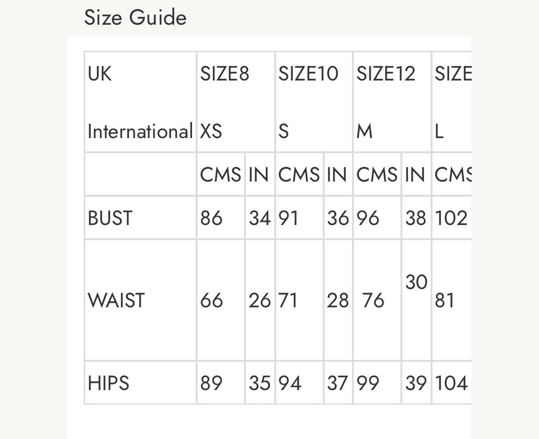The image size is (539, 439).
Task: Select hips value 89 cm
Action: 211,383
